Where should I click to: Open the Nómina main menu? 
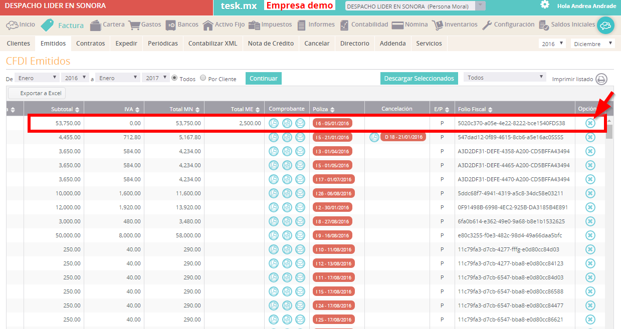tap(409, 25)
